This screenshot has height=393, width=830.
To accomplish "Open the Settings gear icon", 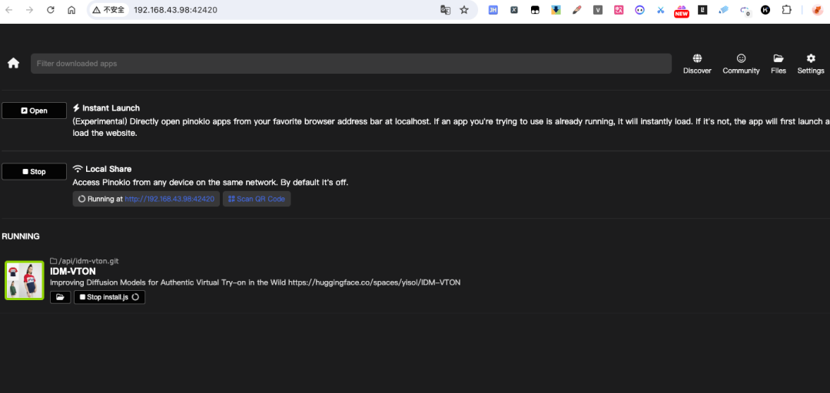I will (x=811, y=58).
